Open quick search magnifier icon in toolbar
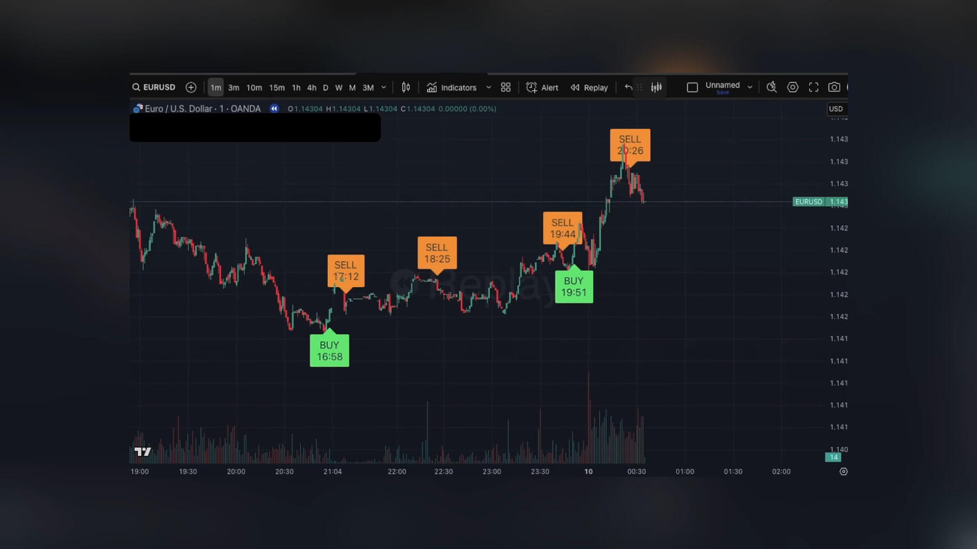The width and height of the screenshot is (977, 549). tap(771, 88)
